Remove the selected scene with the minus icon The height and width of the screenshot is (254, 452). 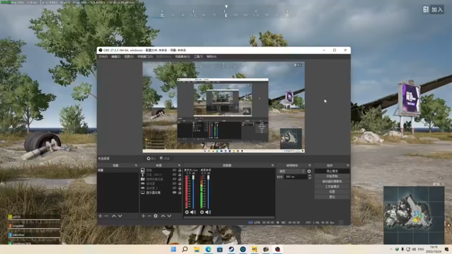coord(106,216)
